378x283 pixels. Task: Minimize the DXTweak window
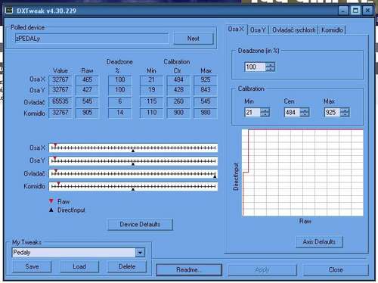click(343, 11)
